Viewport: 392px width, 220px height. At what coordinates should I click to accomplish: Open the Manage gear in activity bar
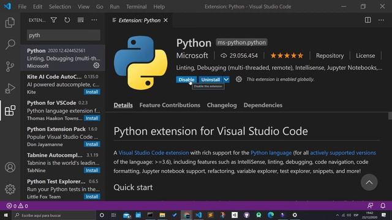coord(10,189)
